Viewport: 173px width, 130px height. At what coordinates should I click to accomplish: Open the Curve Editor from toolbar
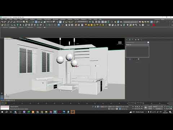(x=106, y=22)
